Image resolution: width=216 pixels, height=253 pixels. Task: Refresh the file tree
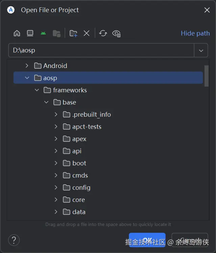[x=103, y=33]
